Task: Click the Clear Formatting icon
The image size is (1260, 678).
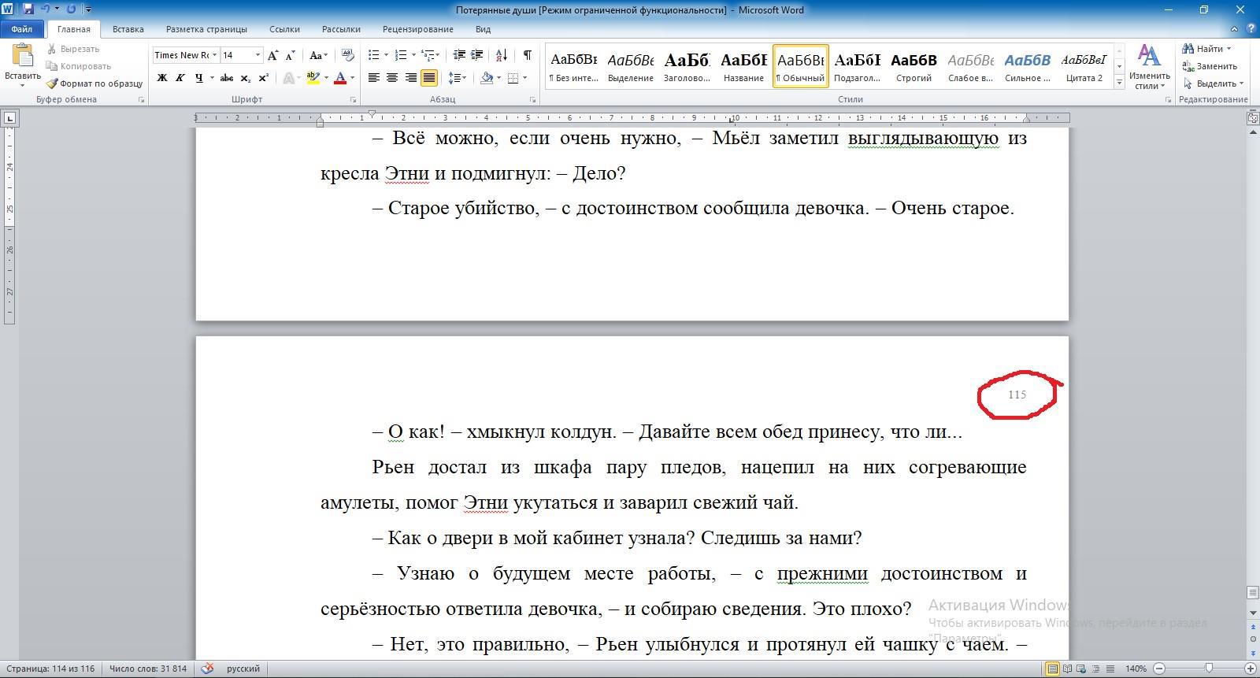Action: (347, 55)
